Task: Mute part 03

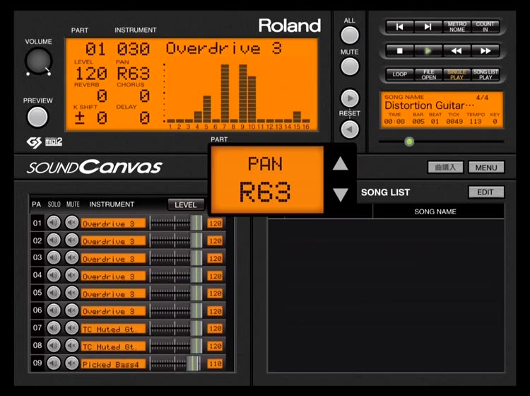Action: coord(71,257)
